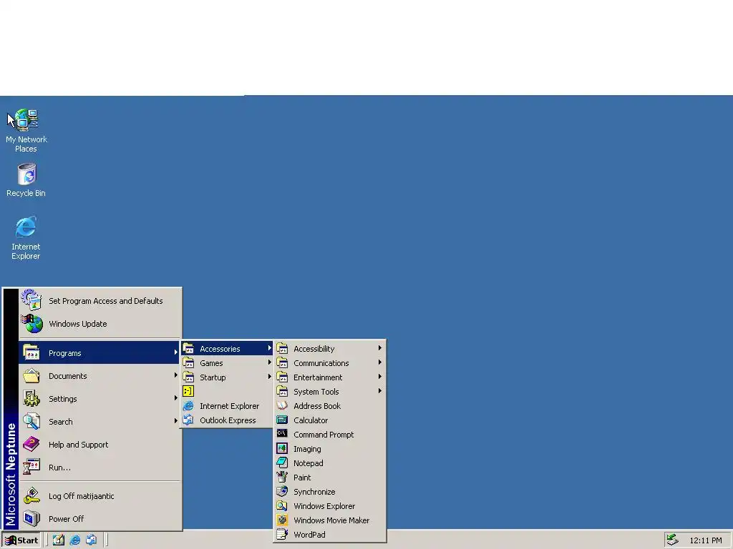Expand the Games submenu arrow
The width and height of the screenshot is (733, 549).
pyautogui.click(x=269, y=362)
